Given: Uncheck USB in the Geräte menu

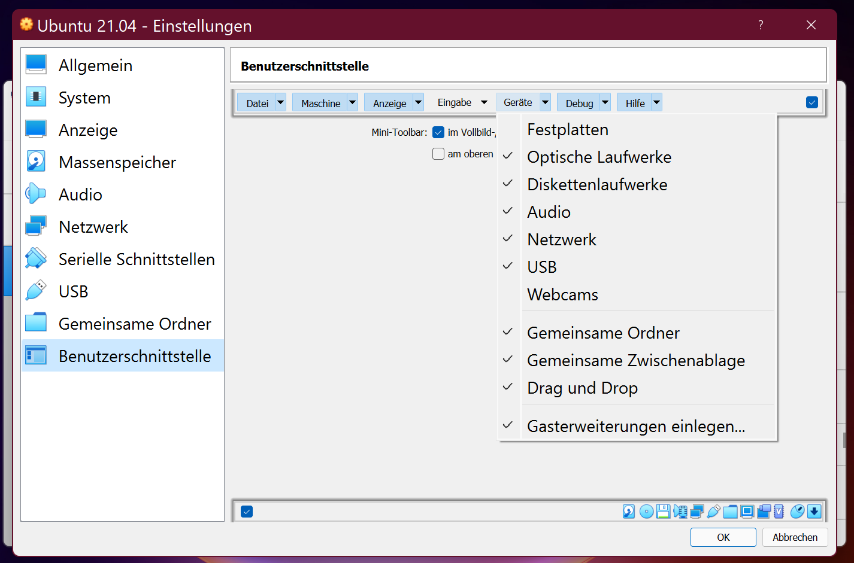Looking at the screenshot, I should tap(637, 267).
